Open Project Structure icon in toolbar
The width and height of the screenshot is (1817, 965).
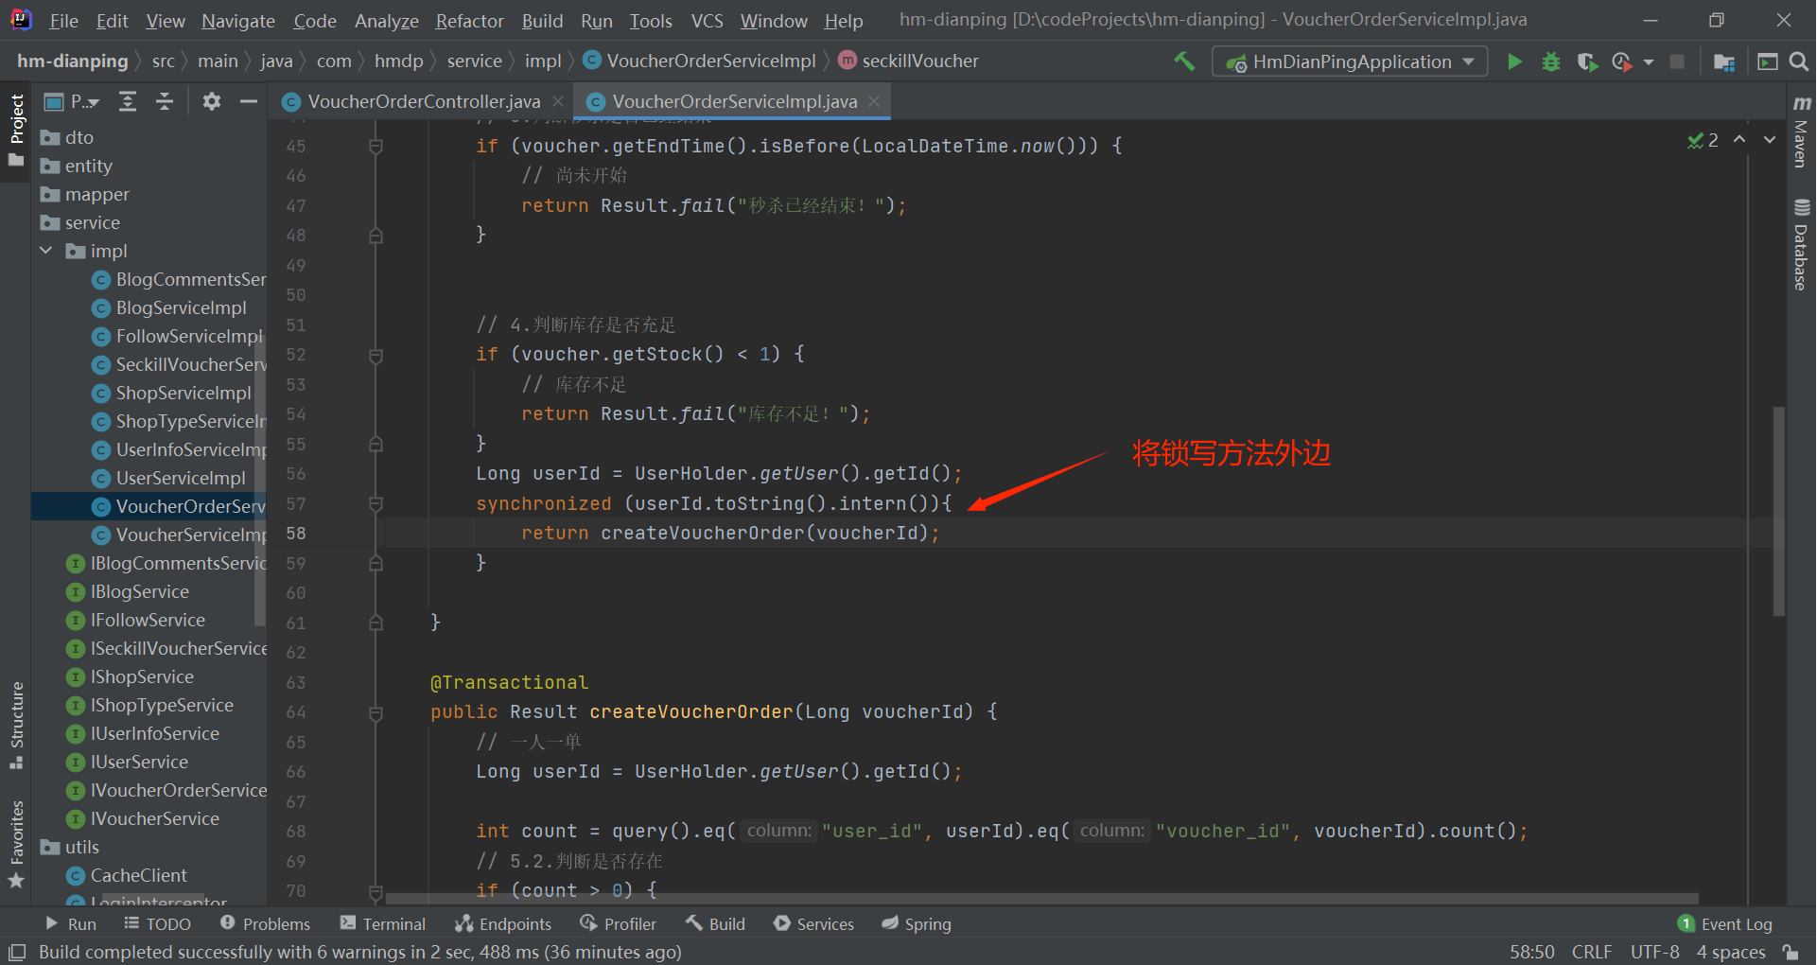1724,61
